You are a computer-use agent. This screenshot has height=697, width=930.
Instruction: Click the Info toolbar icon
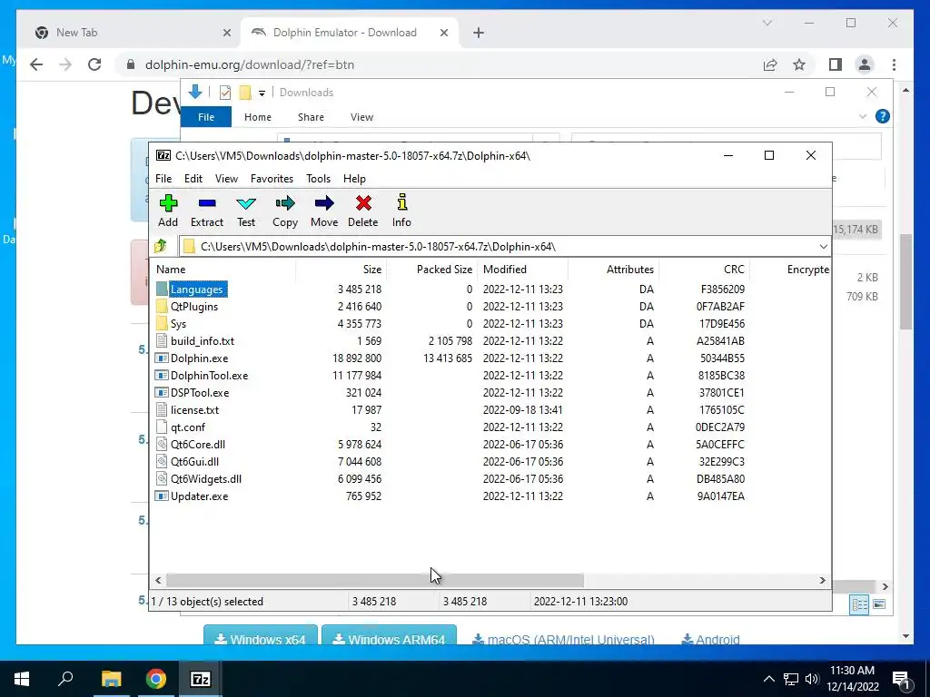[x=401, y=202]
